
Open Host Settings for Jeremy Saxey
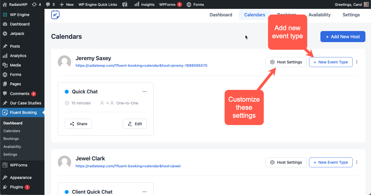tap(286, 62)
